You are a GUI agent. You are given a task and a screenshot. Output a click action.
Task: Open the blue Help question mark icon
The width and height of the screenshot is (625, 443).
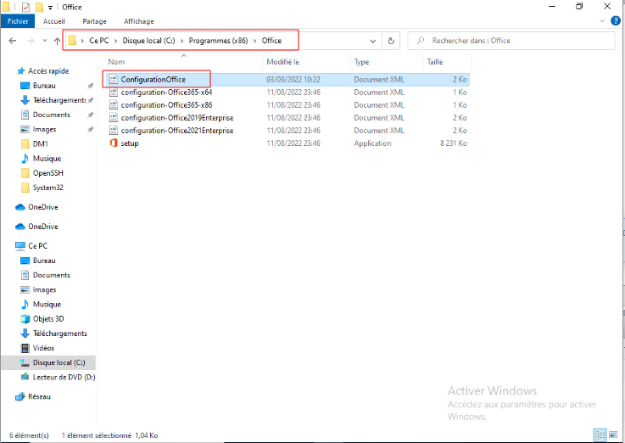click(x=616, y=21)
